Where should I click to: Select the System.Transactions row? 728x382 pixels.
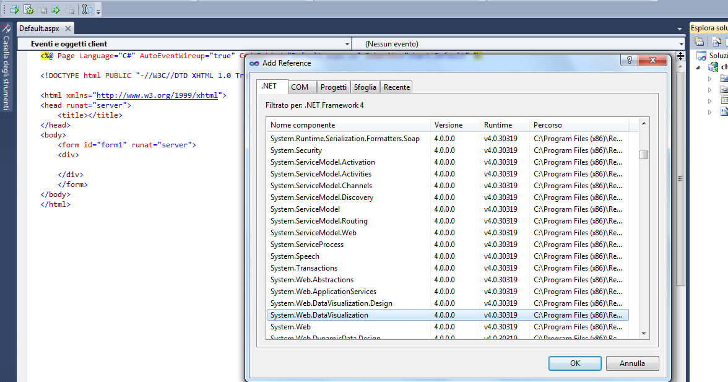[448, 268]
